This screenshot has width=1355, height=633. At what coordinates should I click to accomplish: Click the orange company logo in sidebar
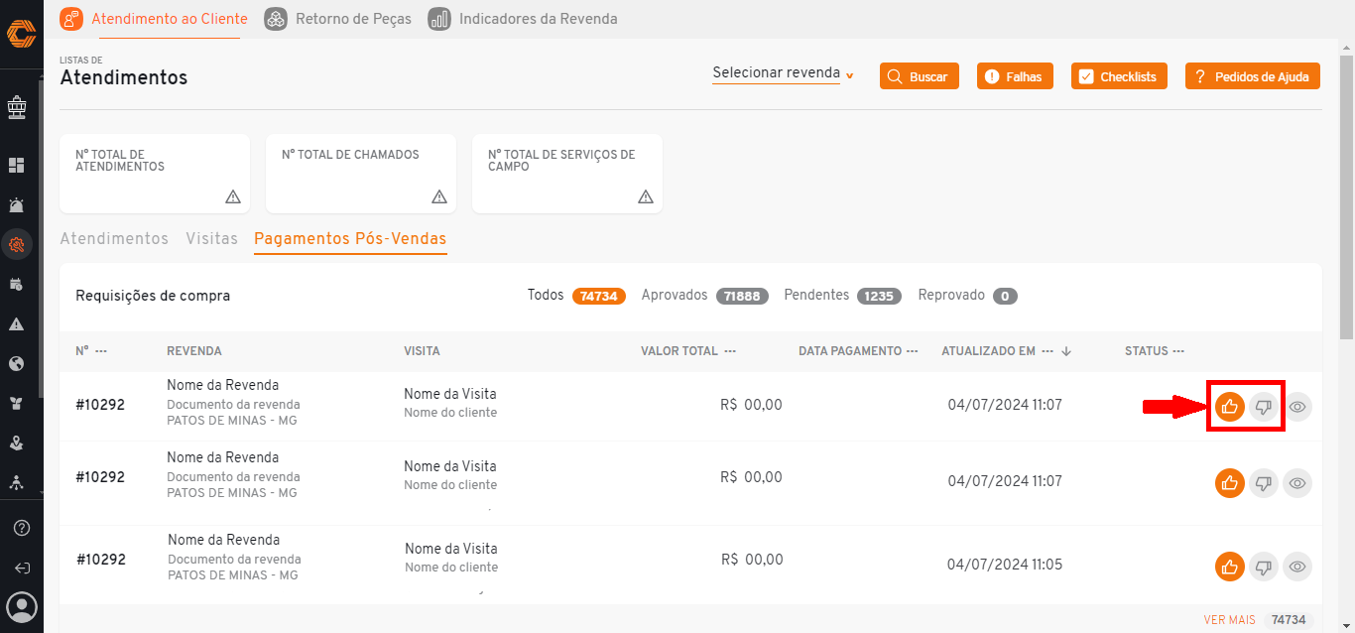(21, 34)
